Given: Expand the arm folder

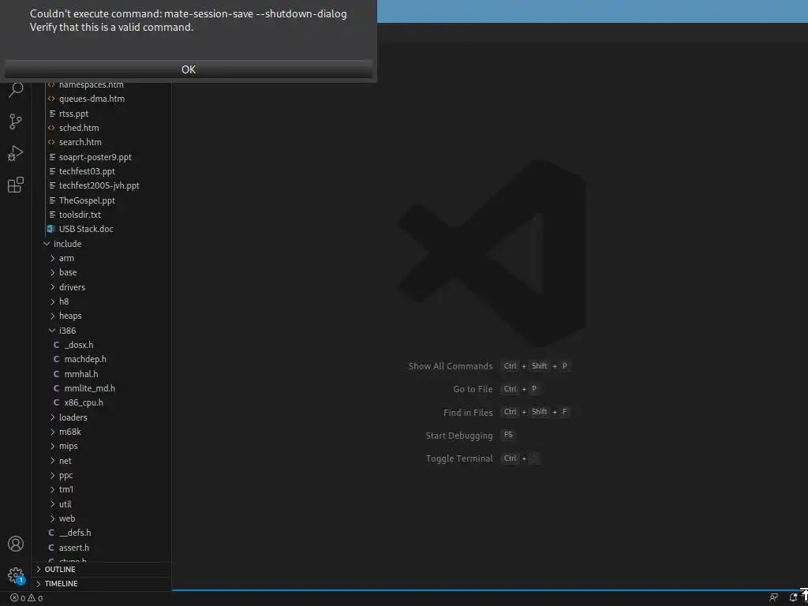Looking at the screenshot, I should (x=102, y=258).
